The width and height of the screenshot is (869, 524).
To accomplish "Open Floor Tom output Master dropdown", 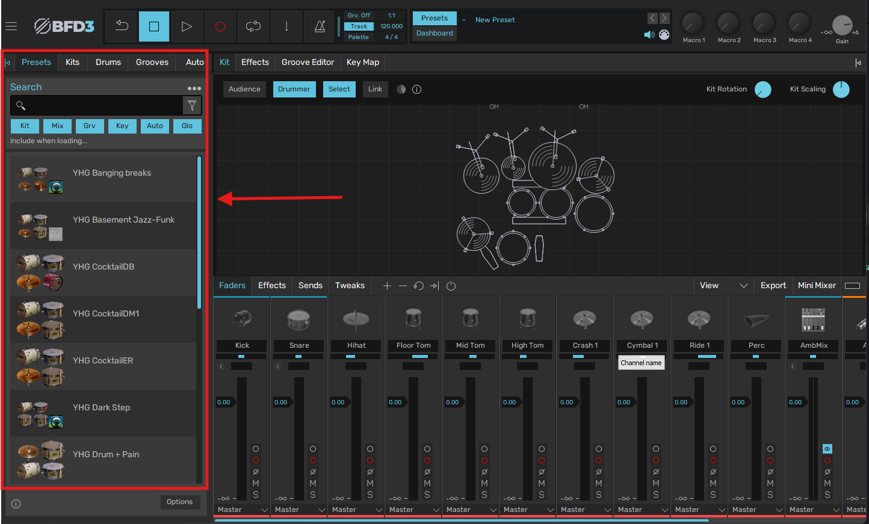I will pos(414,510).
